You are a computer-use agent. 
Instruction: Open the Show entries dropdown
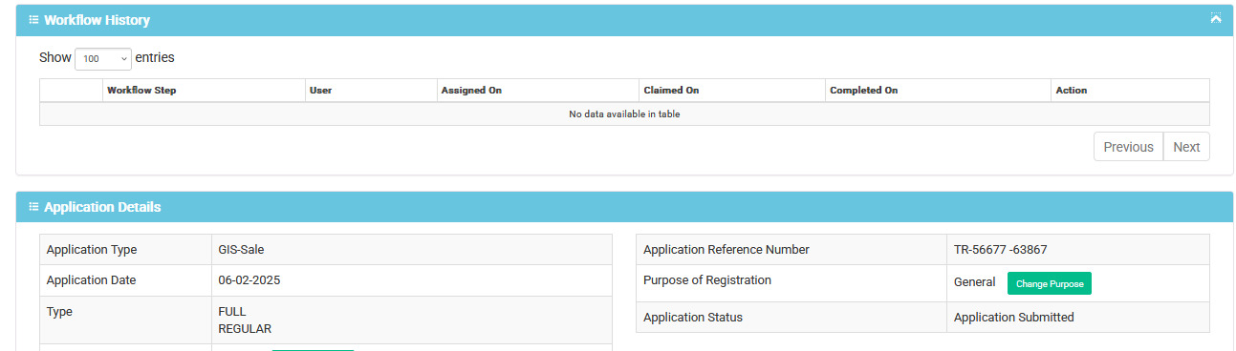pos(103,58)
